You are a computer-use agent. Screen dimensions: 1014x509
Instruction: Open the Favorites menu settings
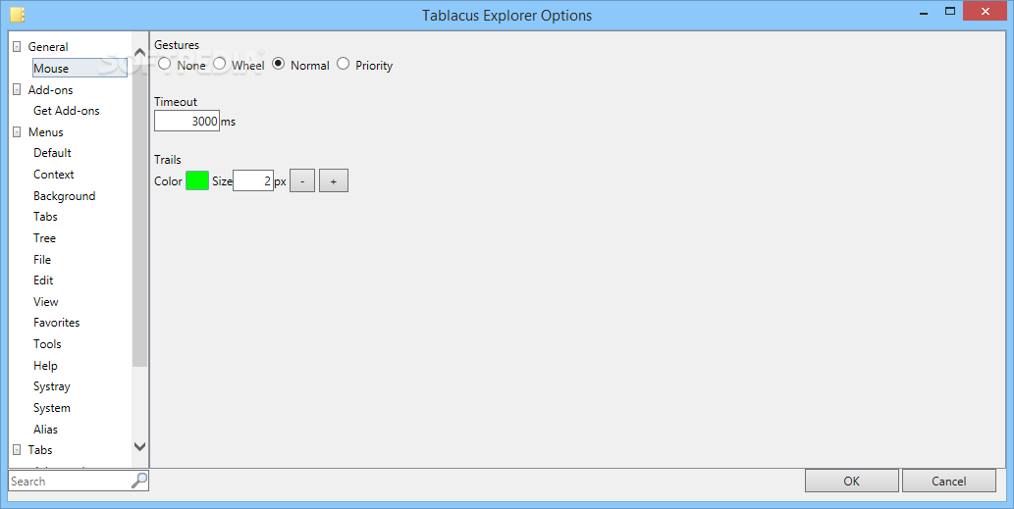coord(57,323)
